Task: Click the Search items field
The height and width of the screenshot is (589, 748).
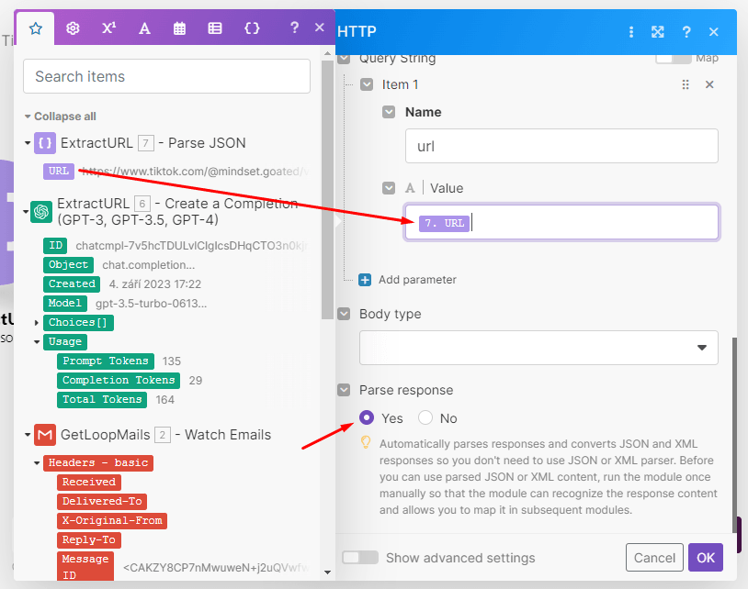Action: (166, 77)
